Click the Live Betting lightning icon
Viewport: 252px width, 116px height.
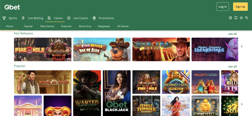(23, 18)
